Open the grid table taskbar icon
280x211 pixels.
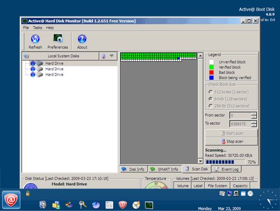[x=109, y=205]
